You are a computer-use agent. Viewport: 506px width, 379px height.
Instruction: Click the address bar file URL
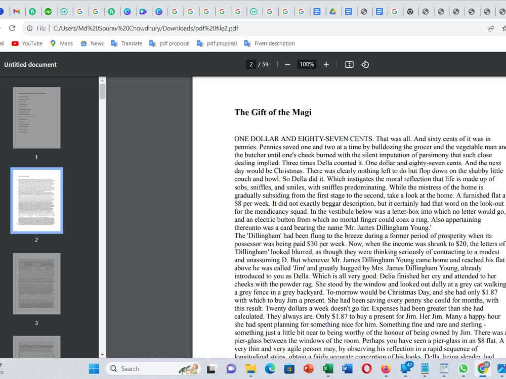pyautogui.click(x=146, y=28)
